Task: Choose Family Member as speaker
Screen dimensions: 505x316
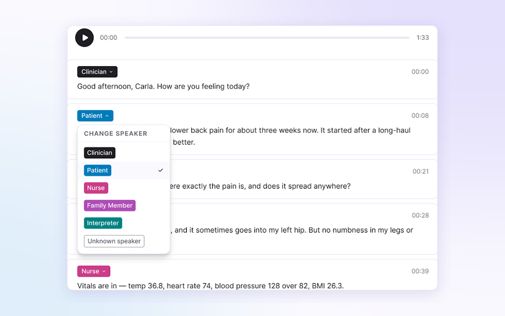Action: point(110,205)
